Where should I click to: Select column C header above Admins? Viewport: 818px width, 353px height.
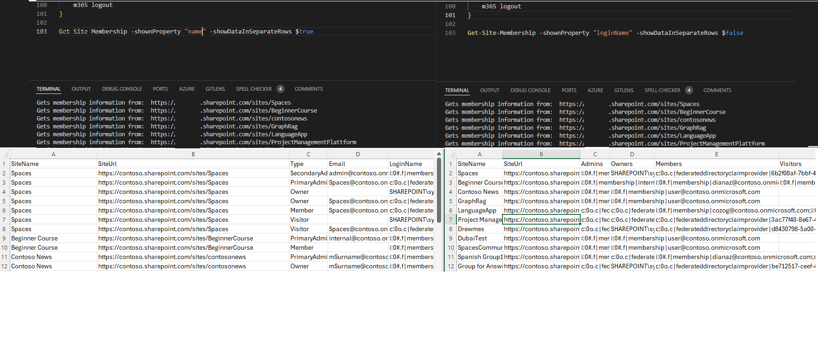(x=595, y=154)
